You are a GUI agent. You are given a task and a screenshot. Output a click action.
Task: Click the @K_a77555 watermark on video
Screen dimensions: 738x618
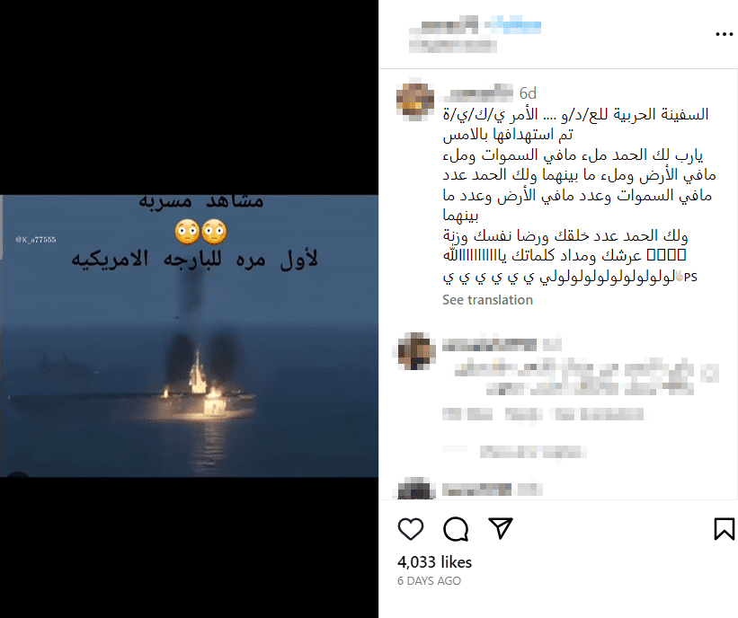(36, 240)
